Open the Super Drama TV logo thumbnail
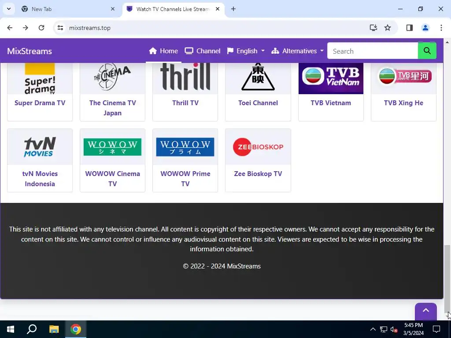 click(x=40, y=78)
